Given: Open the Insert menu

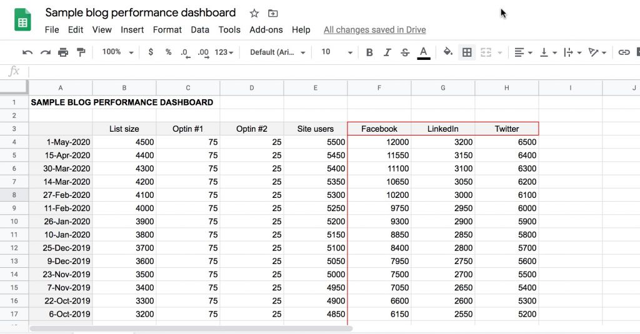Looking at the screenshot, I should [x=132, y=30].
